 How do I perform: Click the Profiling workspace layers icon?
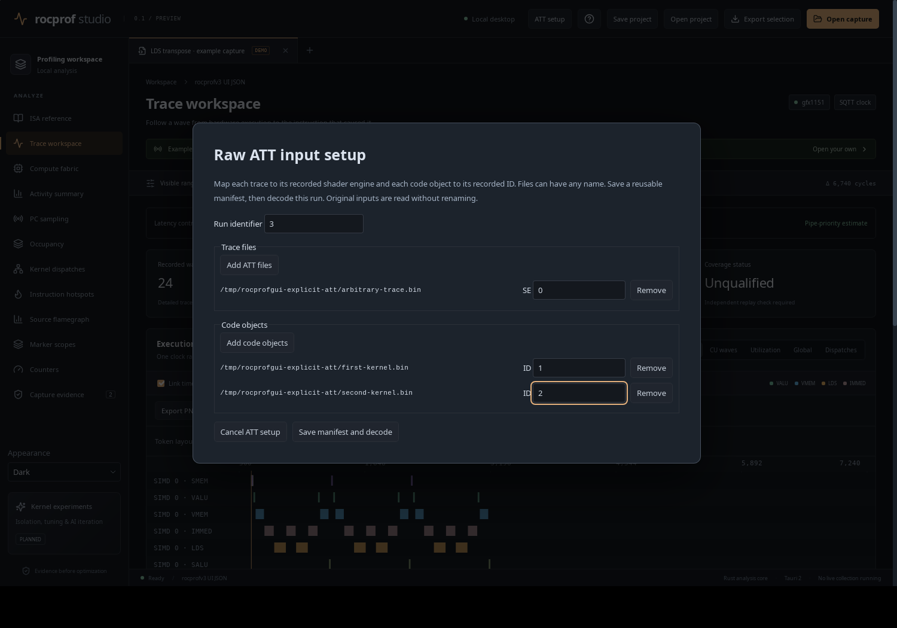click(21, 64)
